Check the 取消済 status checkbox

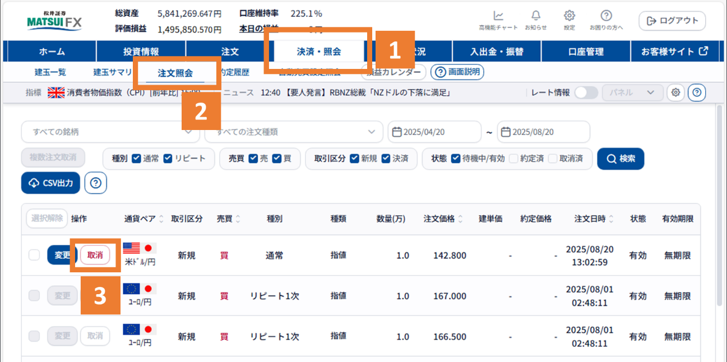[x=553, y=159]
